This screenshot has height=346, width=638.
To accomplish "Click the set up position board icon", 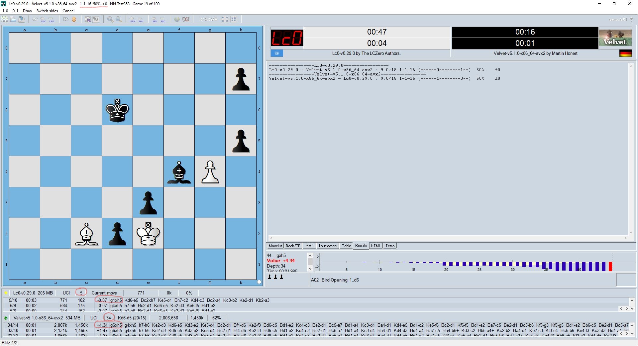I will pyautogui.click(x=88, y=19).
